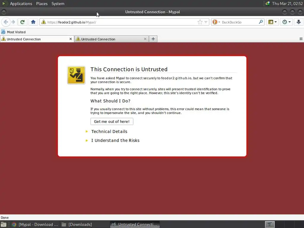
Task: Click the Forward arrow button
Action: tap(13, 22)
